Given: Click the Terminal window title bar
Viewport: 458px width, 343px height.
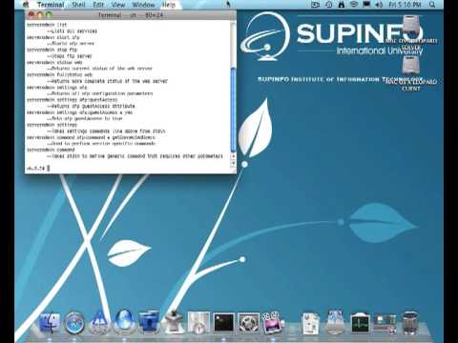Looking at the screenshot, I should [131, 14].
